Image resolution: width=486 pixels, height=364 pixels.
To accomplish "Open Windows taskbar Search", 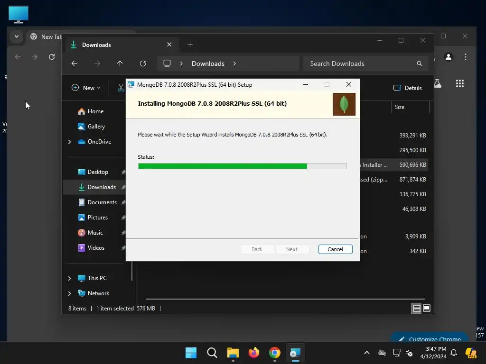I will pos(212,353).
